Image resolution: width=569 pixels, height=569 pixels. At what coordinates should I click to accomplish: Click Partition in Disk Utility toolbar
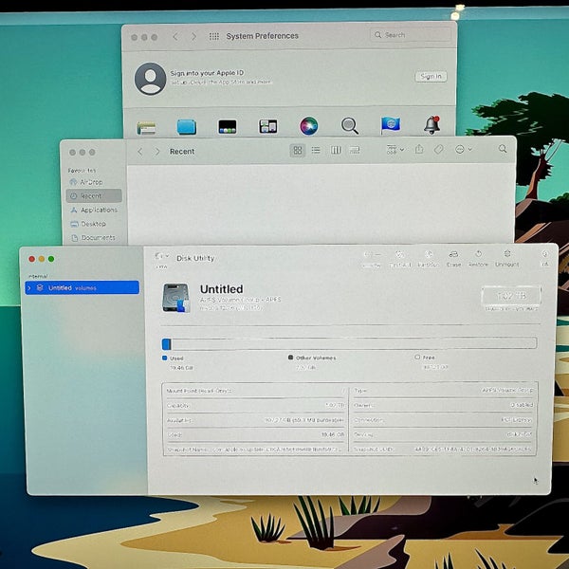(x=429, y=259)
